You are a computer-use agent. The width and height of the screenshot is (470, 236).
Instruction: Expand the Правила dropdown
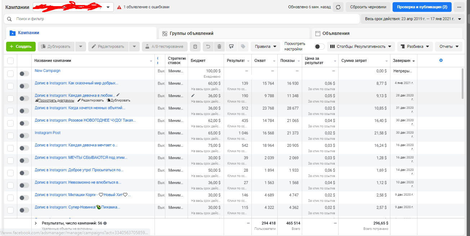(x=265, y=46)
